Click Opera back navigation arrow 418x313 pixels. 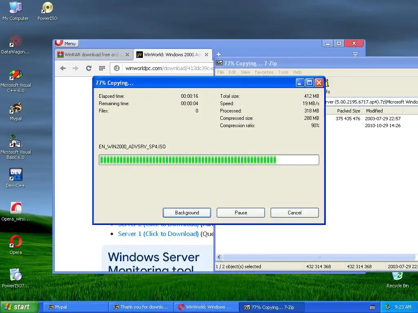63,68
